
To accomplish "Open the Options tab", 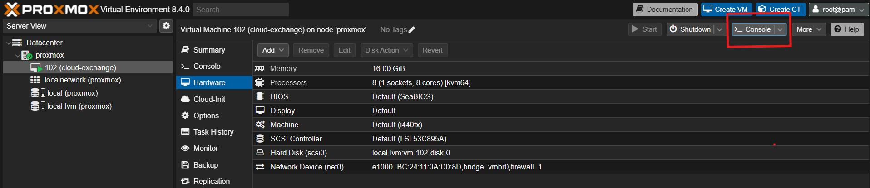I will point(214,116).
